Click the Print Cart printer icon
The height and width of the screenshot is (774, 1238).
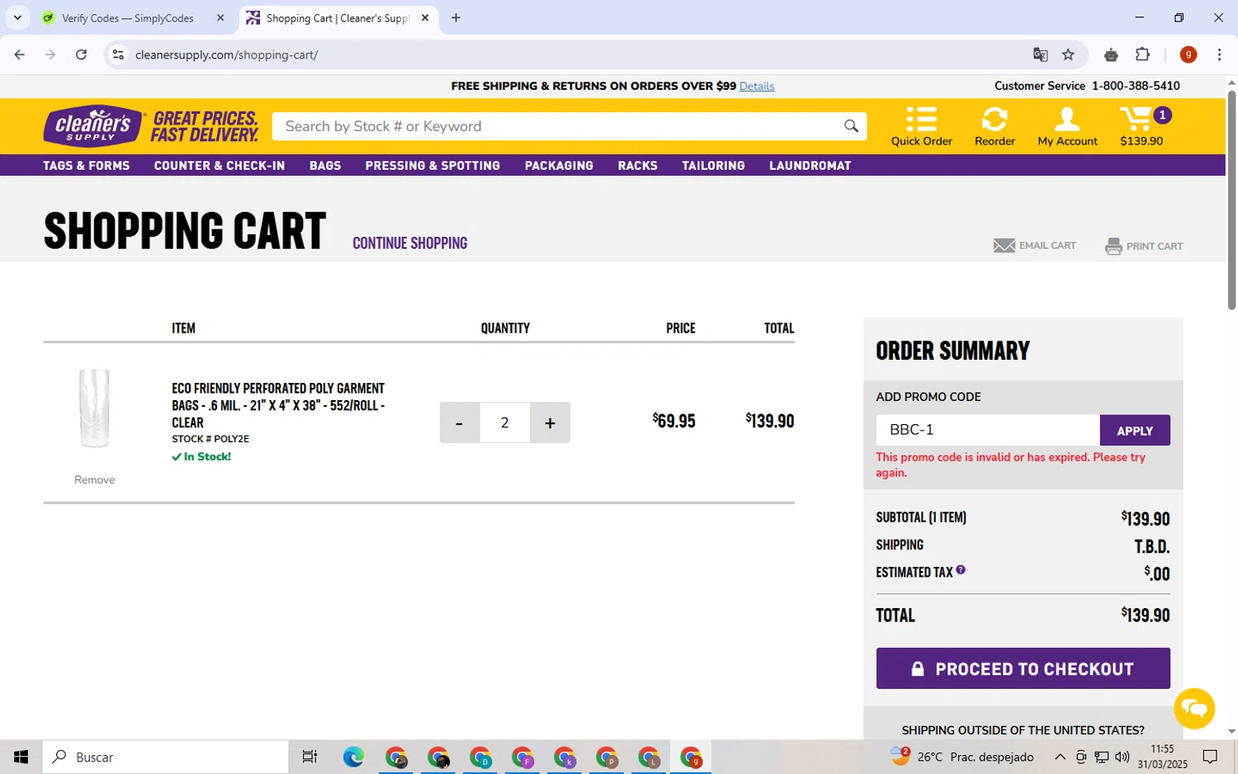(x=1113, y=246)
